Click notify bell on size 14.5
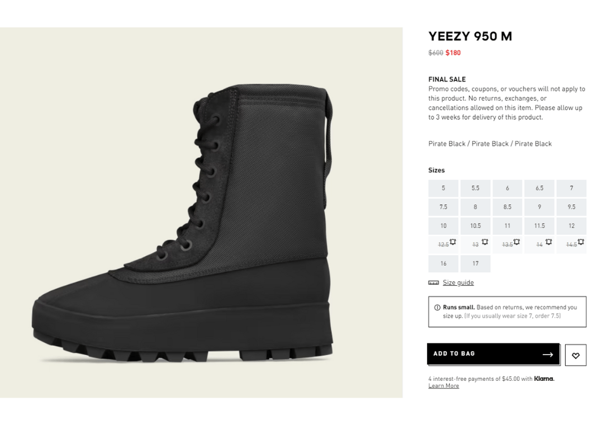 click(581, 242)
